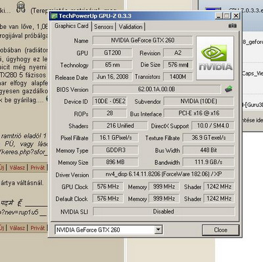Click the NVIDIA SLI label text

pyautogui.click(x=74, y=212)
